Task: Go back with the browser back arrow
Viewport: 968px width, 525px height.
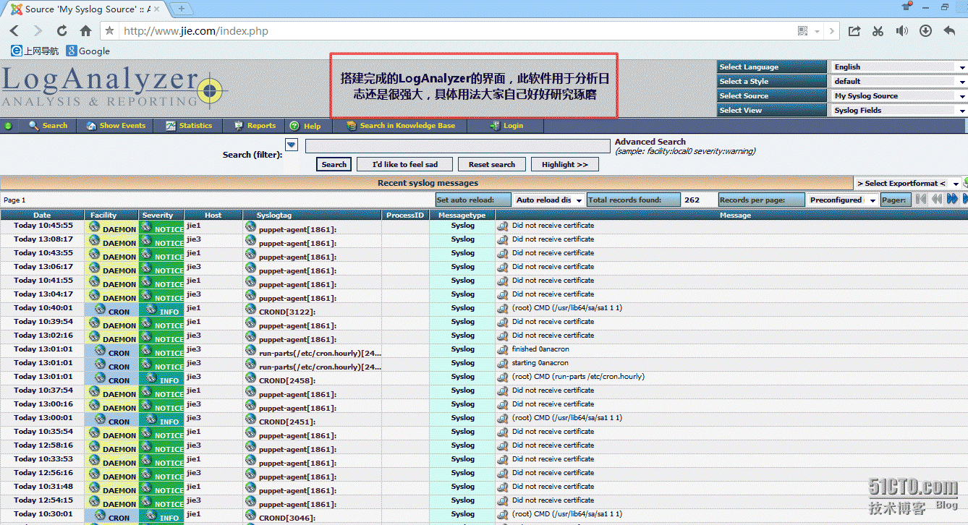Action: [x=14, y=31]
